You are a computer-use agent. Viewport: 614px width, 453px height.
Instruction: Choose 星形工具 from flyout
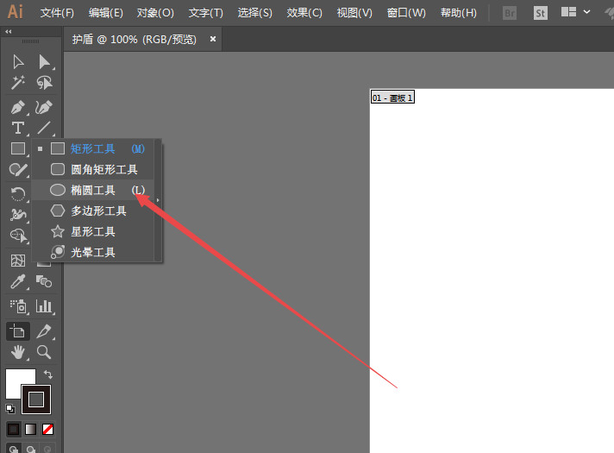point(93,231)
